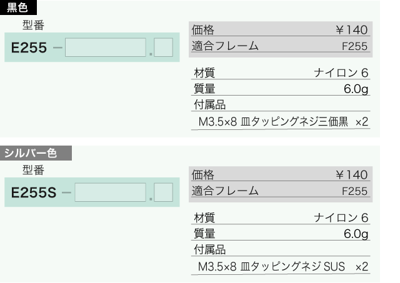Viewport: 400px width, 283px height.
Task: Click the wide input box after E255 –
Action: point(105,47)
